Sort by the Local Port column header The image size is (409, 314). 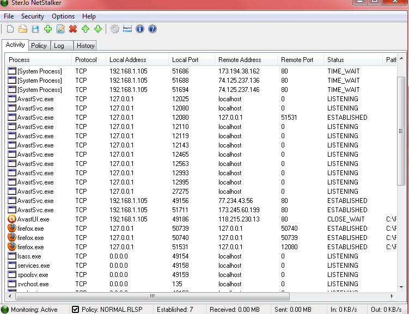192,60
